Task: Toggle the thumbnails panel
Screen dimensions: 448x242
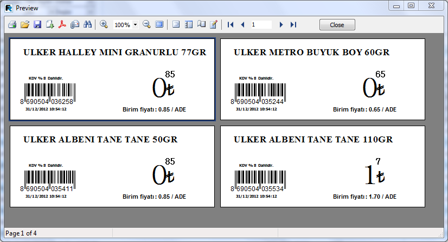Action: pyautogui.click(x=189, y=24)
